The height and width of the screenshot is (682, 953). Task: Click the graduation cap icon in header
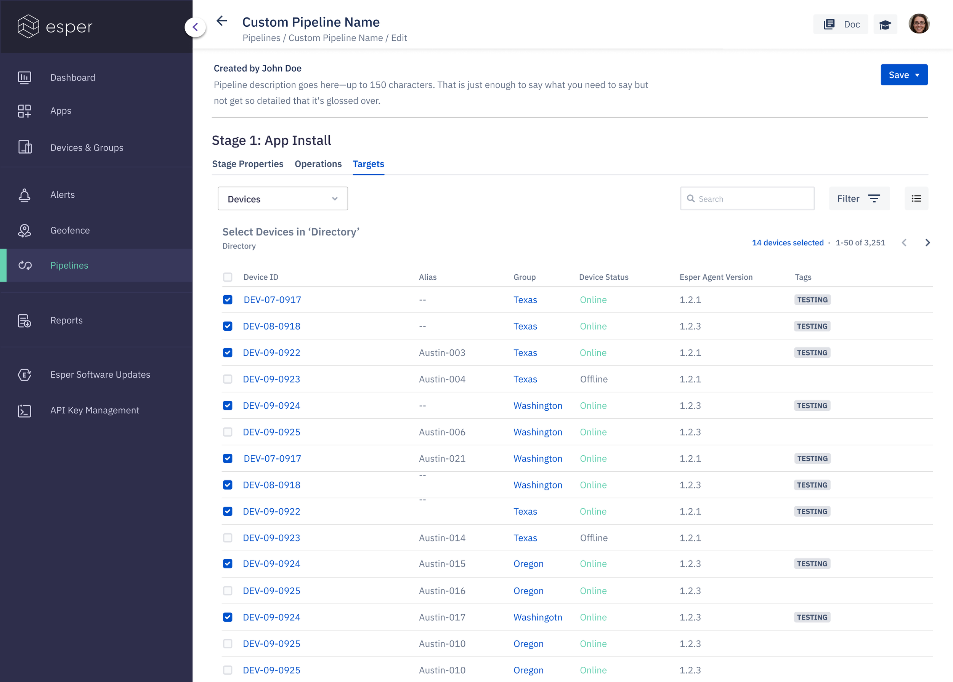885,25
